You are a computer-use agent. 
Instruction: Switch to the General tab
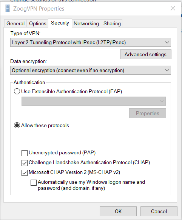[x=15, y=23]
